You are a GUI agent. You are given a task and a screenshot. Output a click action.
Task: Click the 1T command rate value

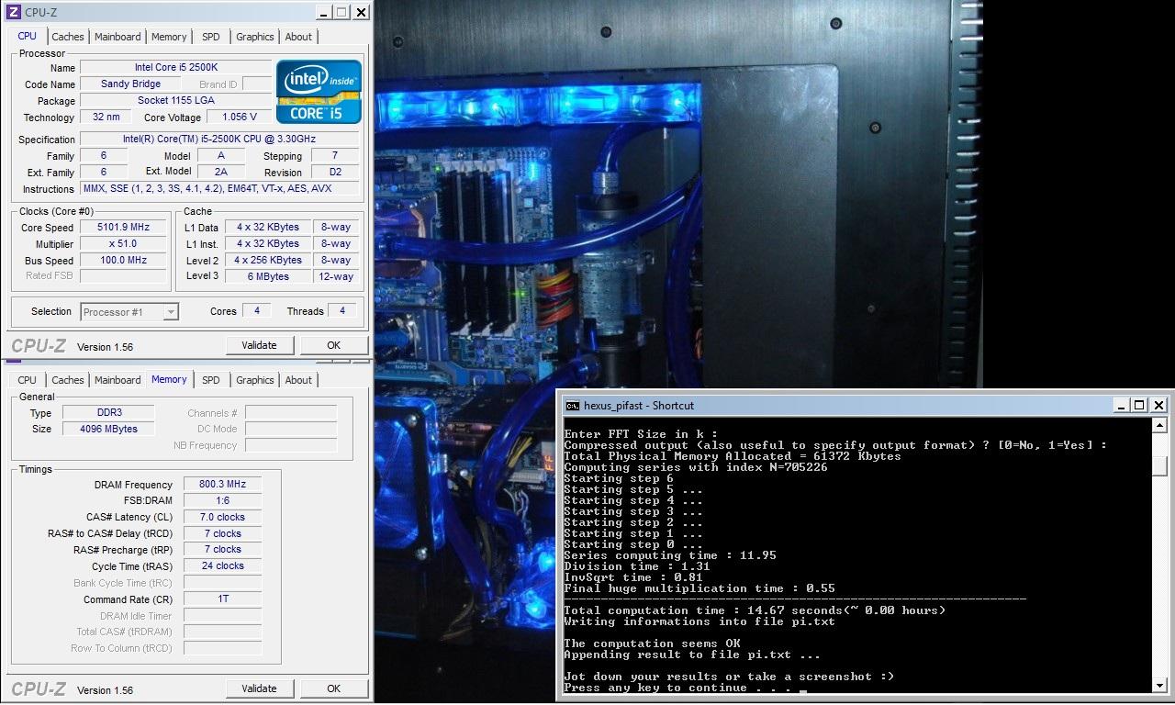(x=223, y=599)
